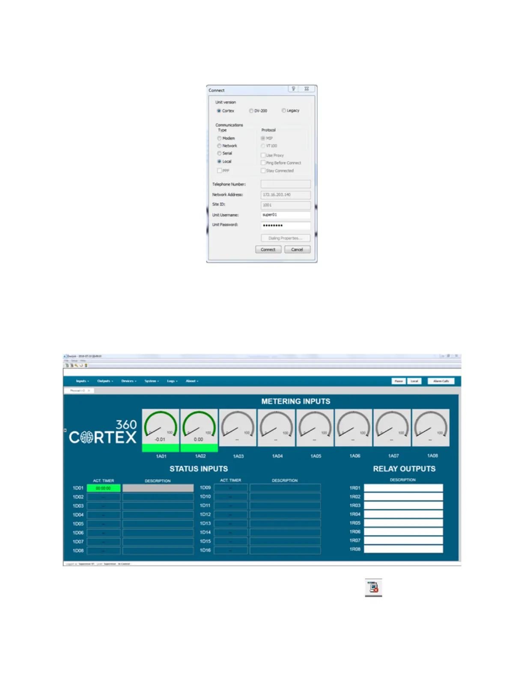
Task: Click the 1A02 metering gauge
Action: pyautogui.click(x=199, y=427)
